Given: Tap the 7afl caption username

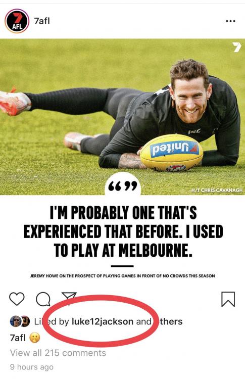Looking at the screenshot, I should tap(18, 338).
